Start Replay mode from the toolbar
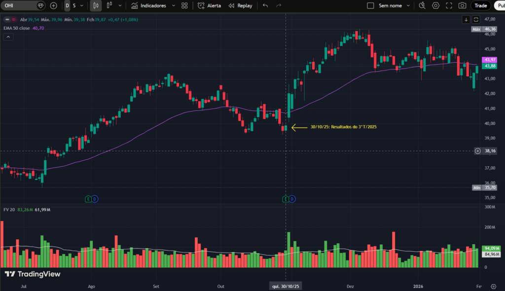 241,5
